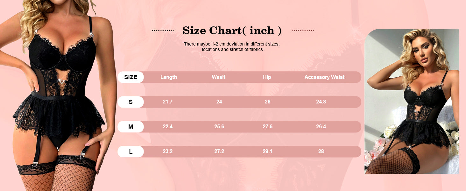
Task: Click the 27.2 waist value
Action: coord(219,152)
